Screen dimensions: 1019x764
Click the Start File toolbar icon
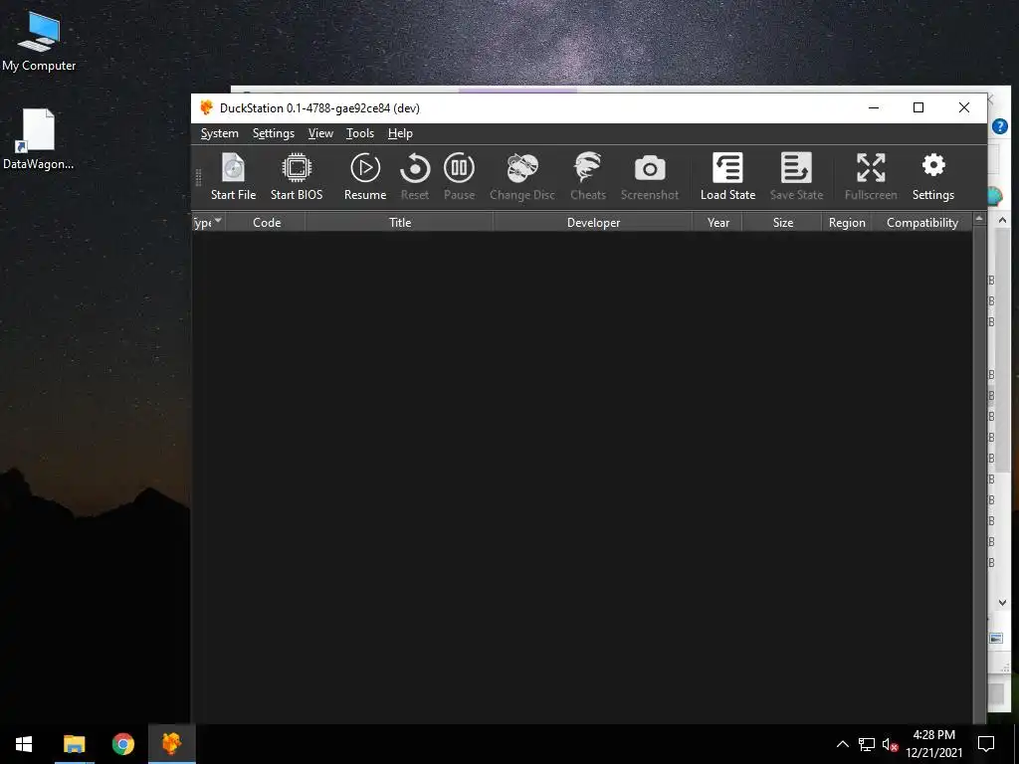(233, 176)
